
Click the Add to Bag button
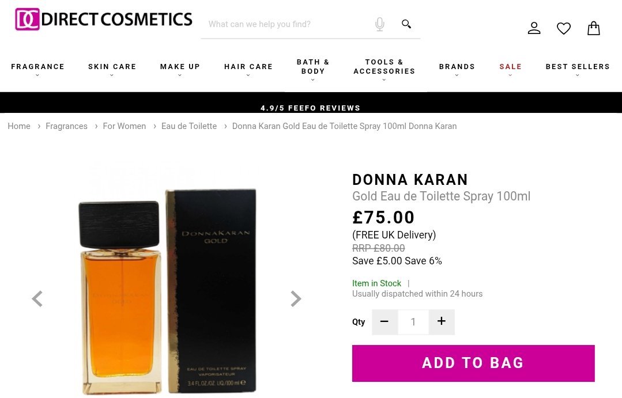point(473,363)
